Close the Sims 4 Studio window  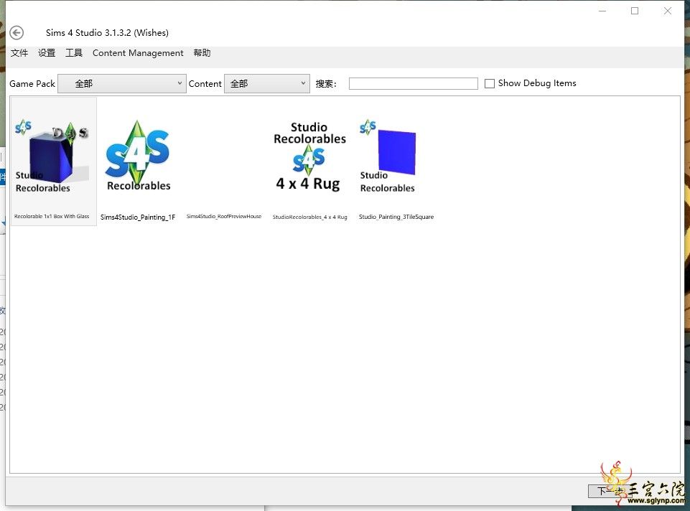[x=668, y=11]
